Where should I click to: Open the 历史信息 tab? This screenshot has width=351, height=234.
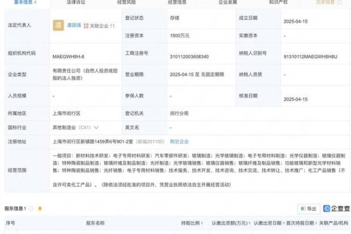[x=325, y=2]
